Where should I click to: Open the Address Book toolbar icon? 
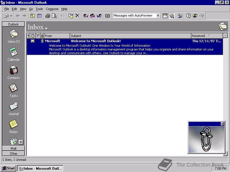click(107, 16)
